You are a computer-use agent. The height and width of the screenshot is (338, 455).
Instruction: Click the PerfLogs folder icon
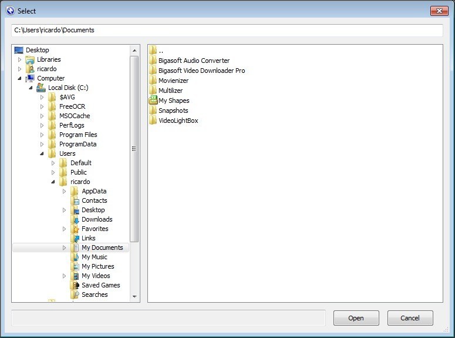[x=52, y=125]
